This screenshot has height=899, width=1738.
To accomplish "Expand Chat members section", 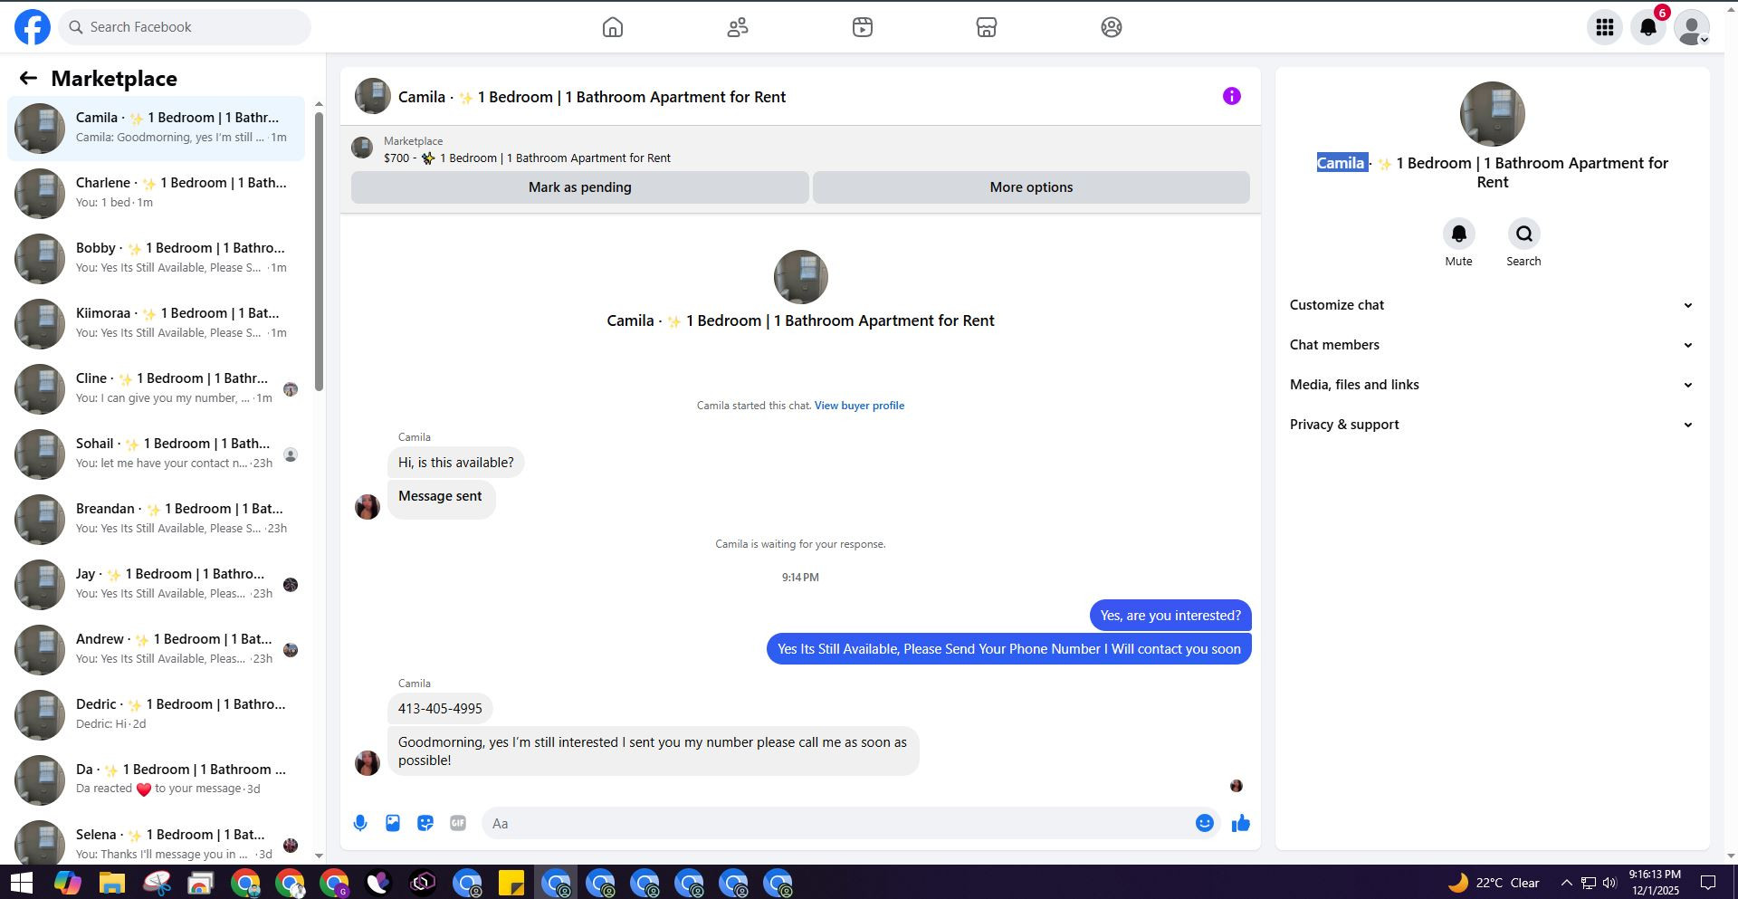I will pos(1492,345).
